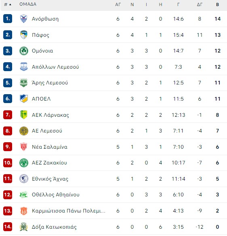Sort standings by the ΟΜΑΔΑ column header
Viewport: 227px width, 236px height.
pyautogui.click(x=28, y=4)
